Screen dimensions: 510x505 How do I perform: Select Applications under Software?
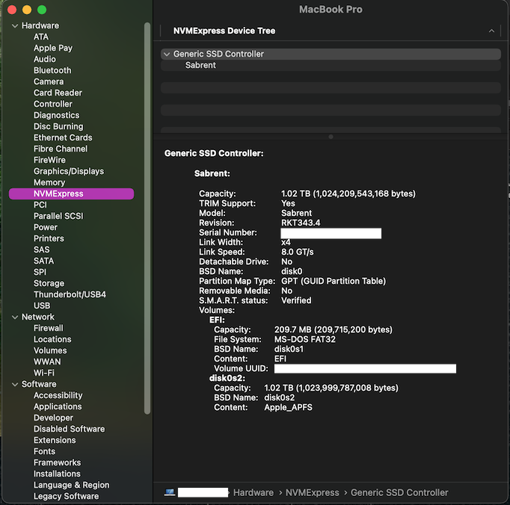pyautogui.click(x=58, y=407)
